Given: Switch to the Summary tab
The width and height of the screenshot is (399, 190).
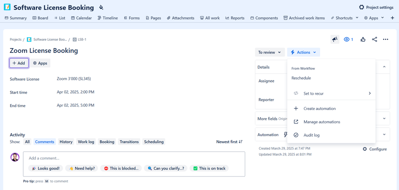Looking at the screenshot, I should (x=16, y=18).
